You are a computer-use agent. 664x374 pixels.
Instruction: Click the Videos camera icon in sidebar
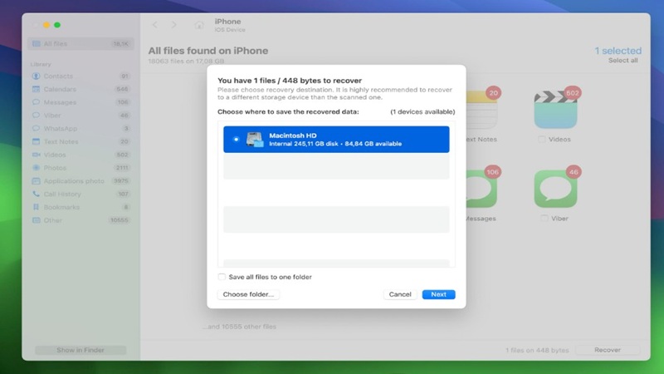(36, 155)
